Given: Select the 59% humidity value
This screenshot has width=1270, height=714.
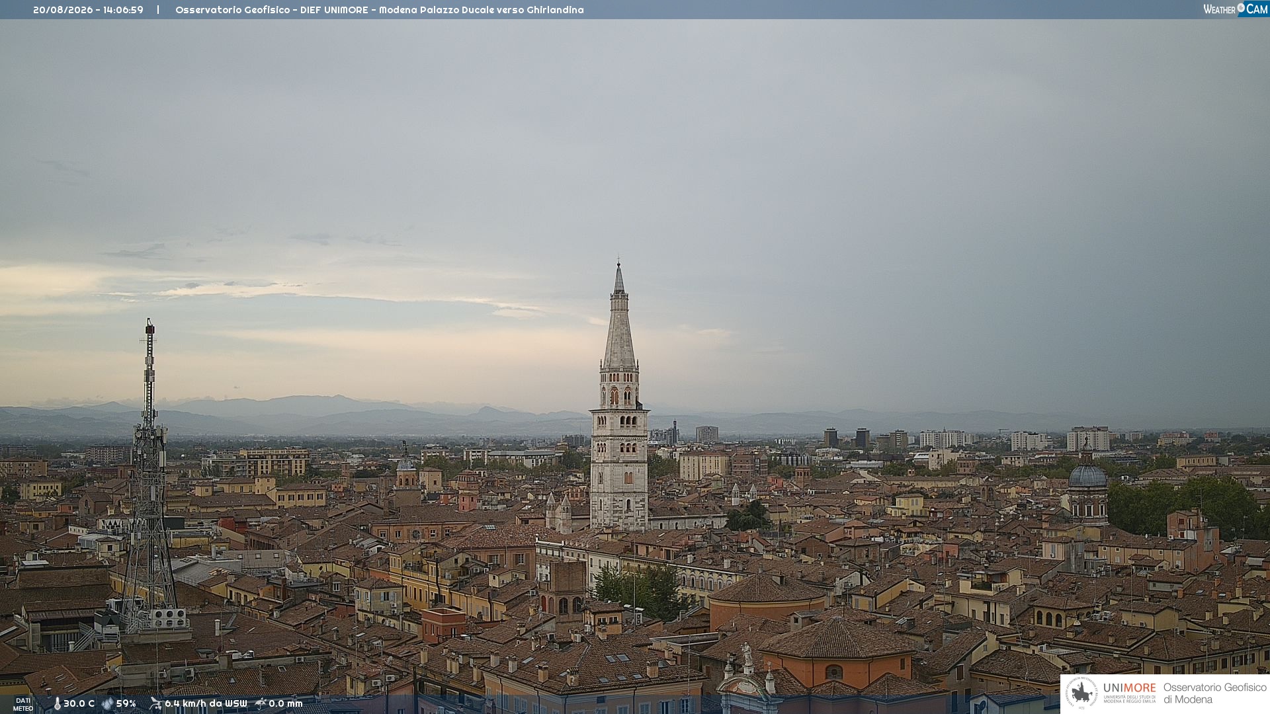Looking at the screenshot, I should pyautogui.click(x=126, y=704).
